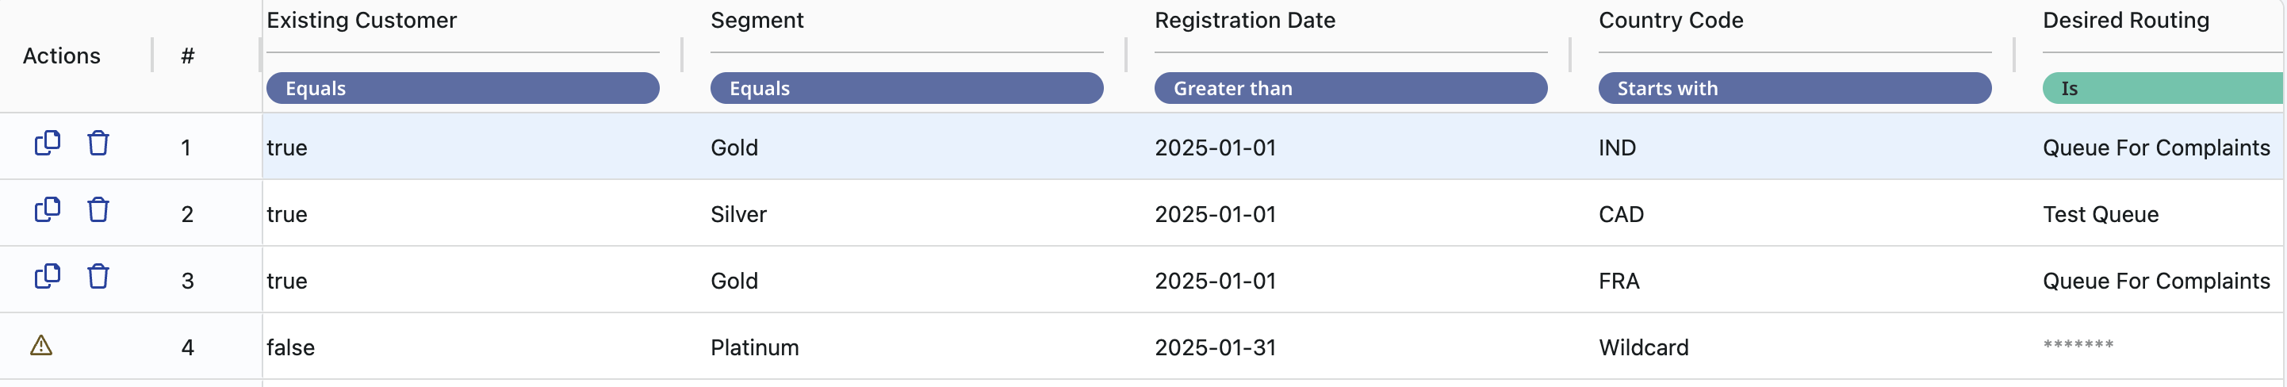Click the trash icon for row 2
This screenshot has width=2287, height=387.
pos(98,210)
